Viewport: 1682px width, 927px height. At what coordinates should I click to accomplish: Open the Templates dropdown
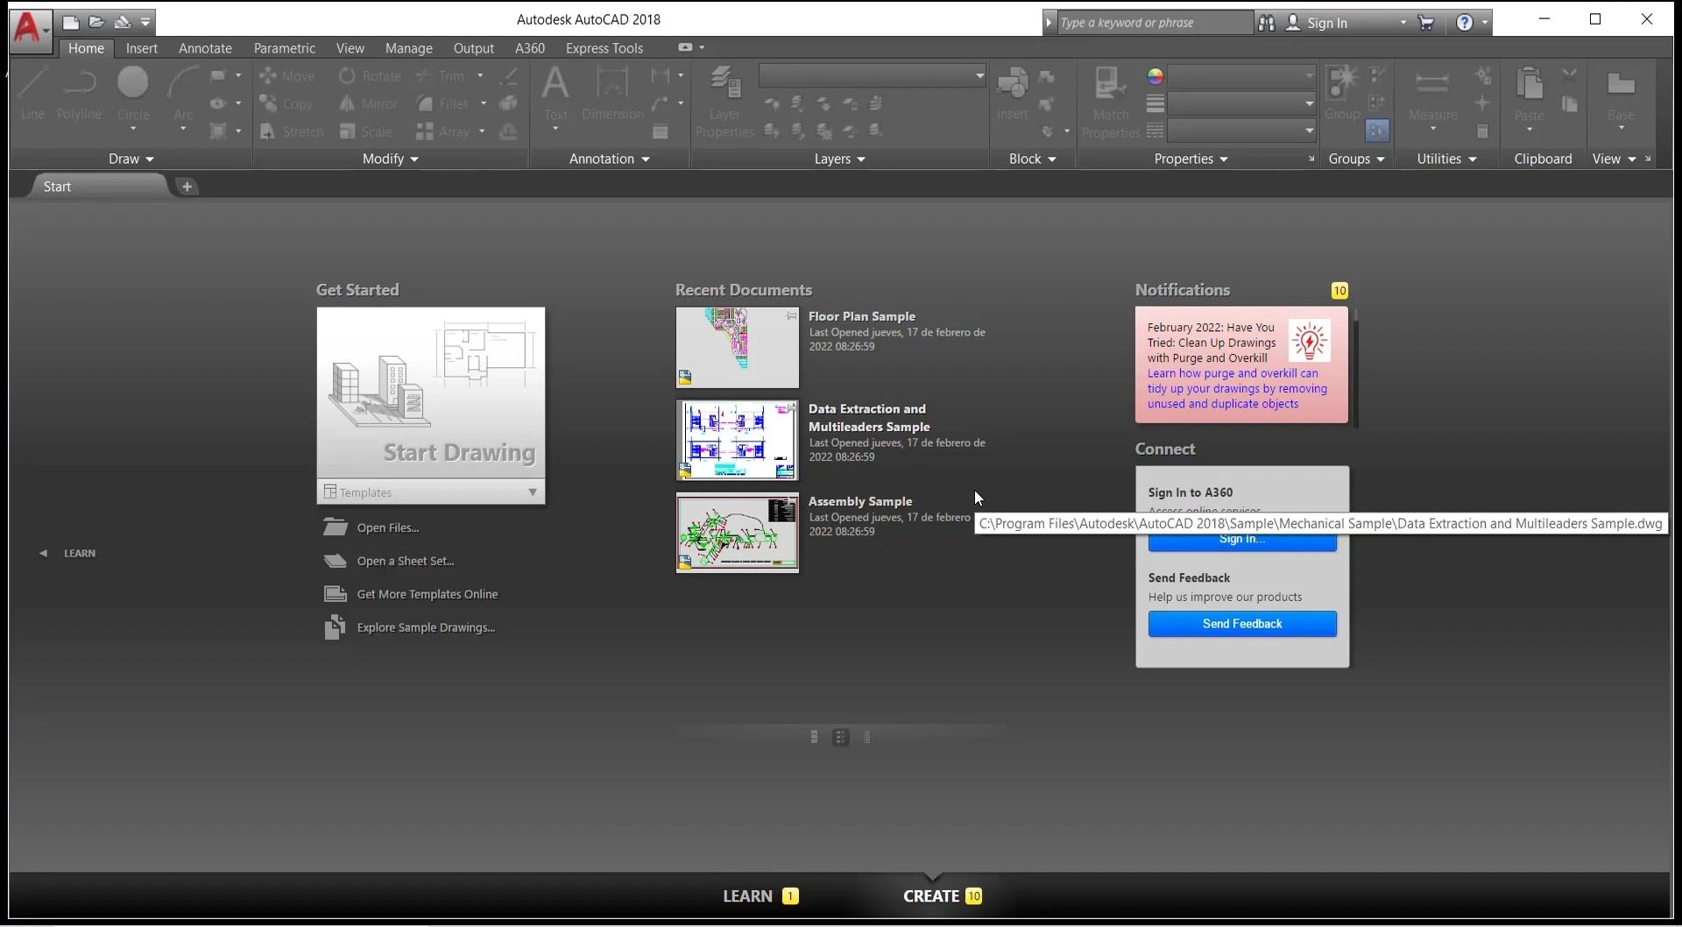pos(431,492)
